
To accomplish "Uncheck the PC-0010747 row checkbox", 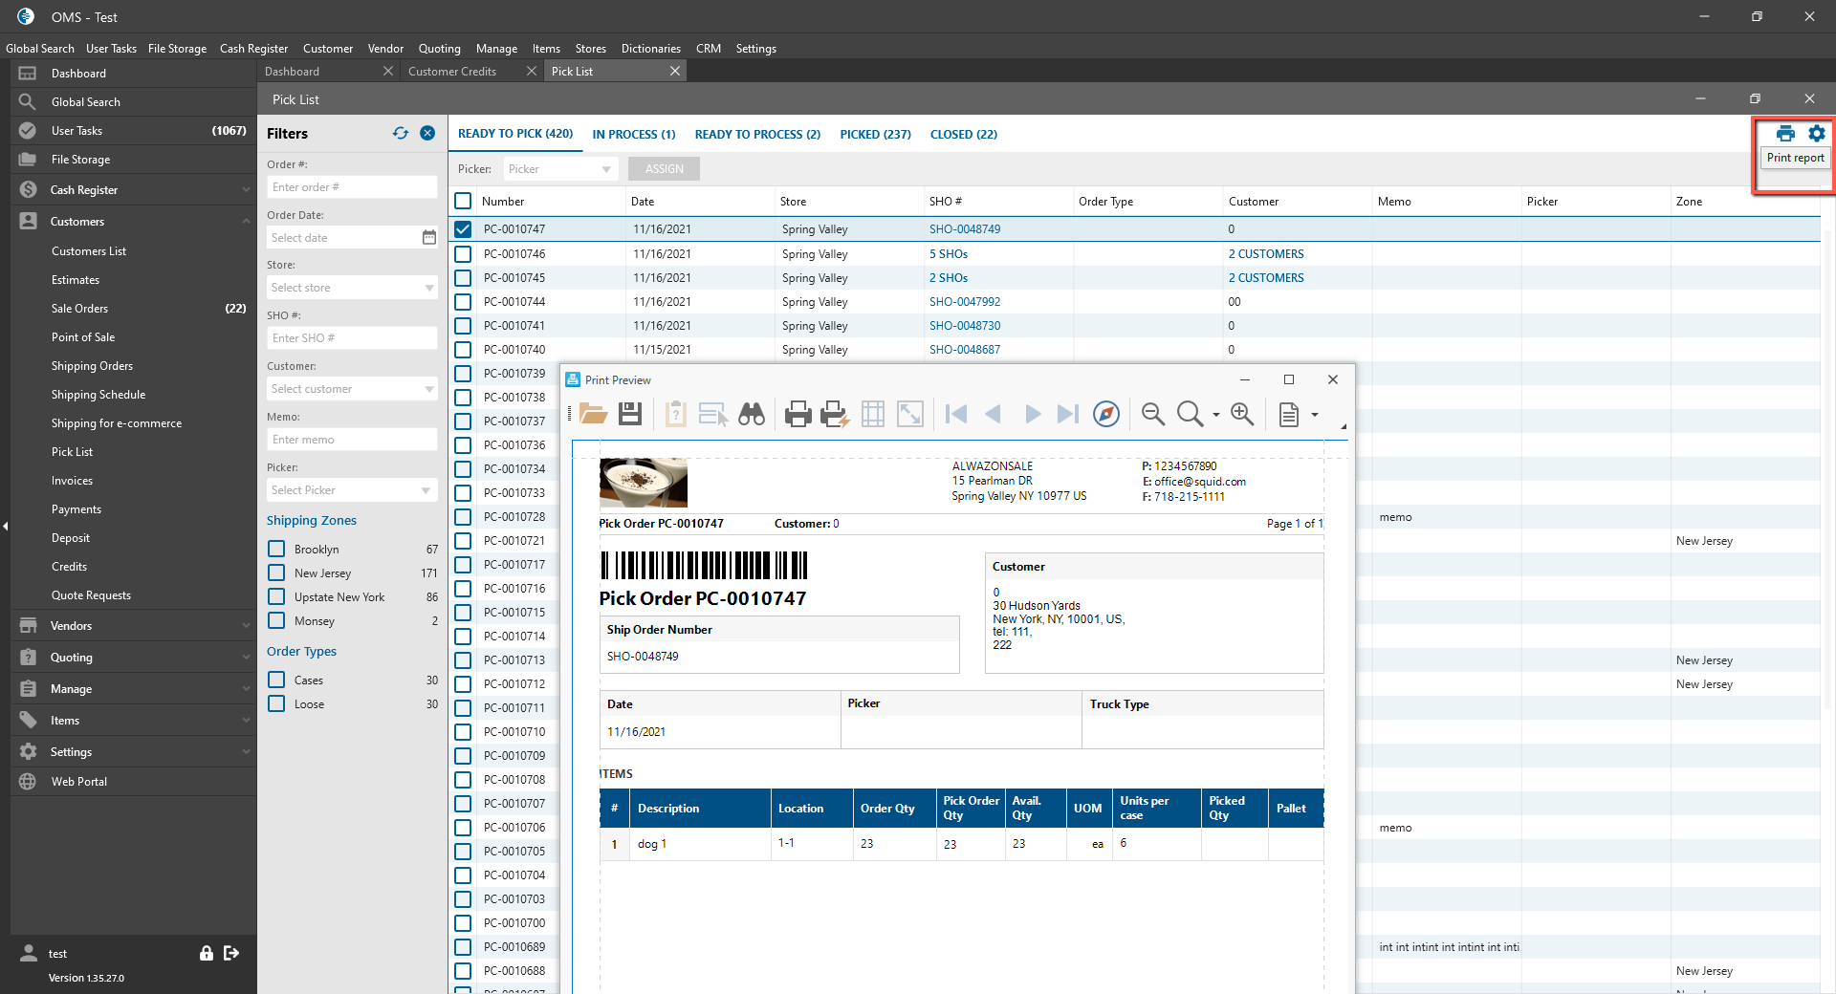I will [463, 229].
